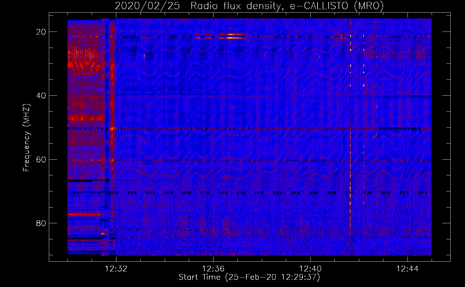Click the 'Start Time (25-Feb-20 12:29:37)' label
This screenshot has width=465, height=287.
[x=249, y=277]
